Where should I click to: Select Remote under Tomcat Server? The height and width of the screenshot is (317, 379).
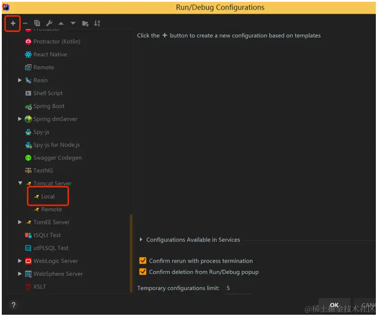pyautogui.click(x=51, y=209)
